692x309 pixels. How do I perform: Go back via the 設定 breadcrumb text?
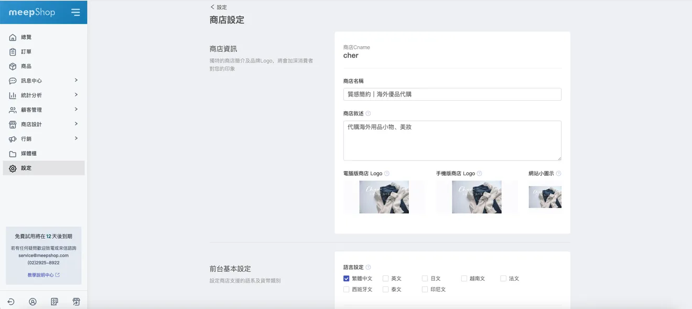point(222,7)
